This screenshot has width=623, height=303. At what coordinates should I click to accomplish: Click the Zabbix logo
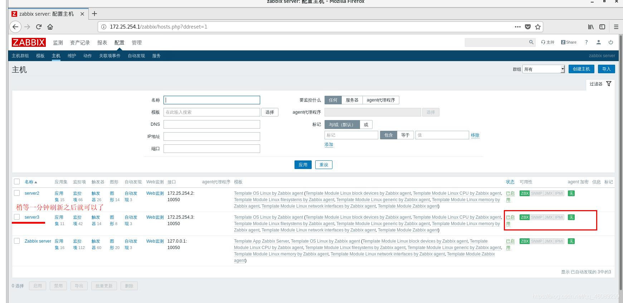[x=29, y=43]
